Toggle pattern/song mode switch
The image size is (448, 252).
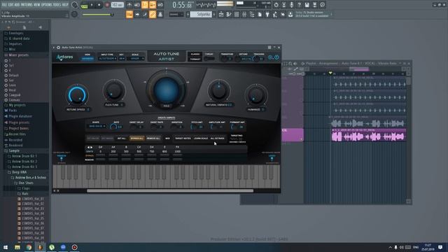[x=84, y=5]
